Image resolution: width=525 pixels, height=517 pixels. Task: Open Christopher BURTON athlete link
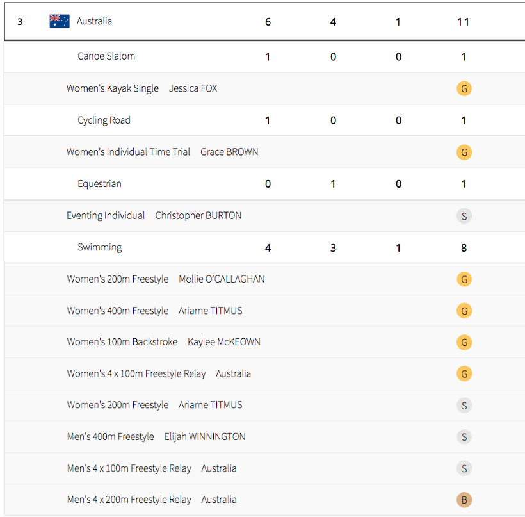[x=198, y=216]
